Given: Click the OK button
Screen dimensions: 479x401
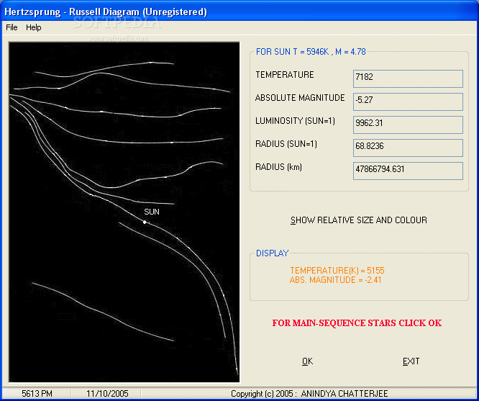Looking at the screenshot, I should tap(307, 361).
